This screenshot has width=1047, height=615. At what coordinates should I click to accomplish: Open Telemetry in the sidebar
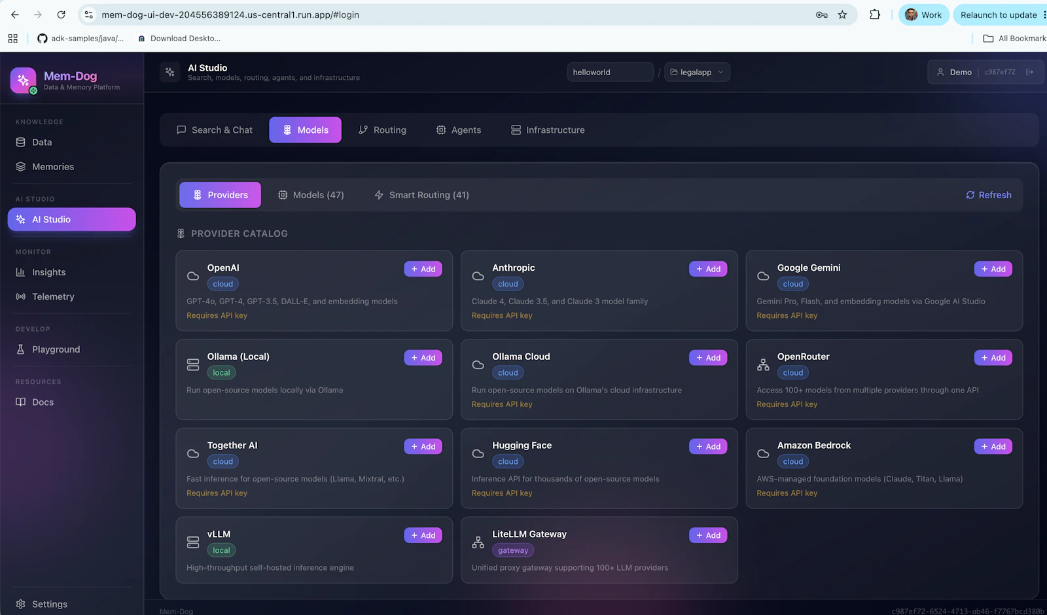coord(72,296)
